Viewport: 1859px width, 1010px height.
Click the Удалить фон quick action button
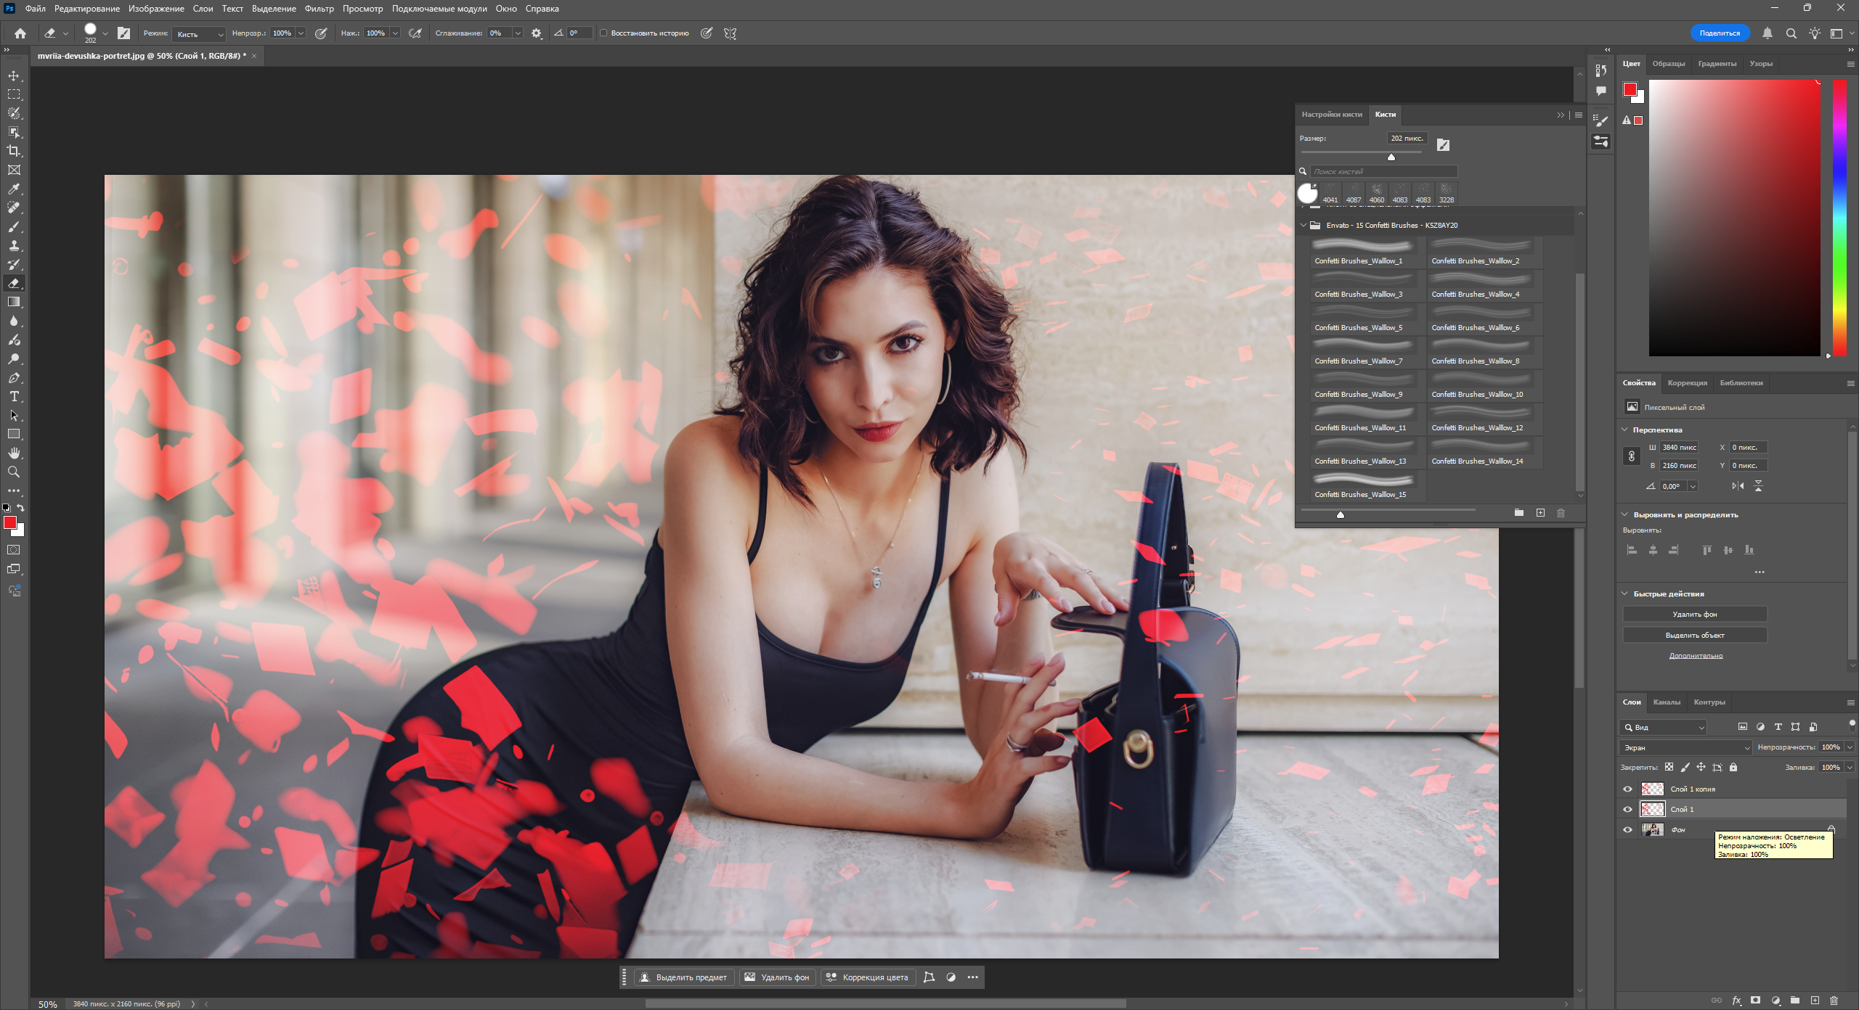(x=1694, y=614)
